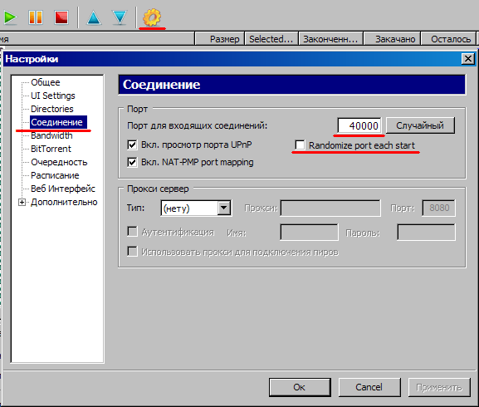Open the BitTorrent settings page

[51, 149]
